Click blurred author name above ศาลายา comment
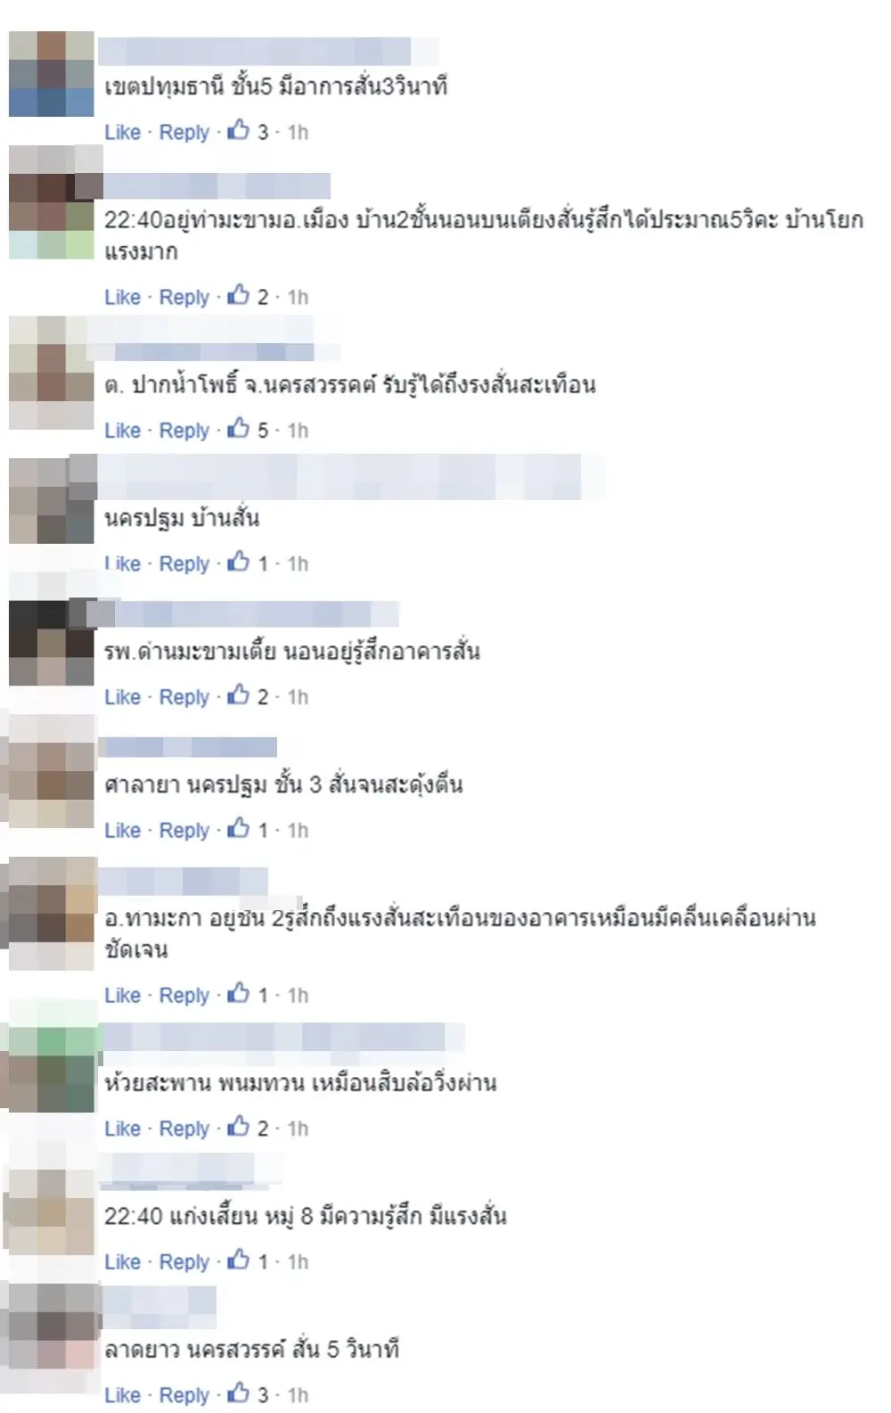 coord(189,747)
